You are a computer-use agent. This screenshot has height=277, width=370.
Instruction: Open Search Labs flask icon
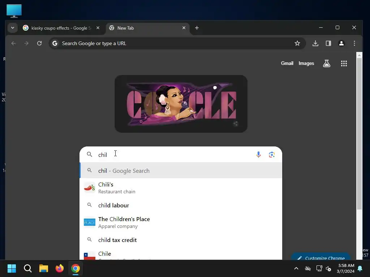pos(327,63)
